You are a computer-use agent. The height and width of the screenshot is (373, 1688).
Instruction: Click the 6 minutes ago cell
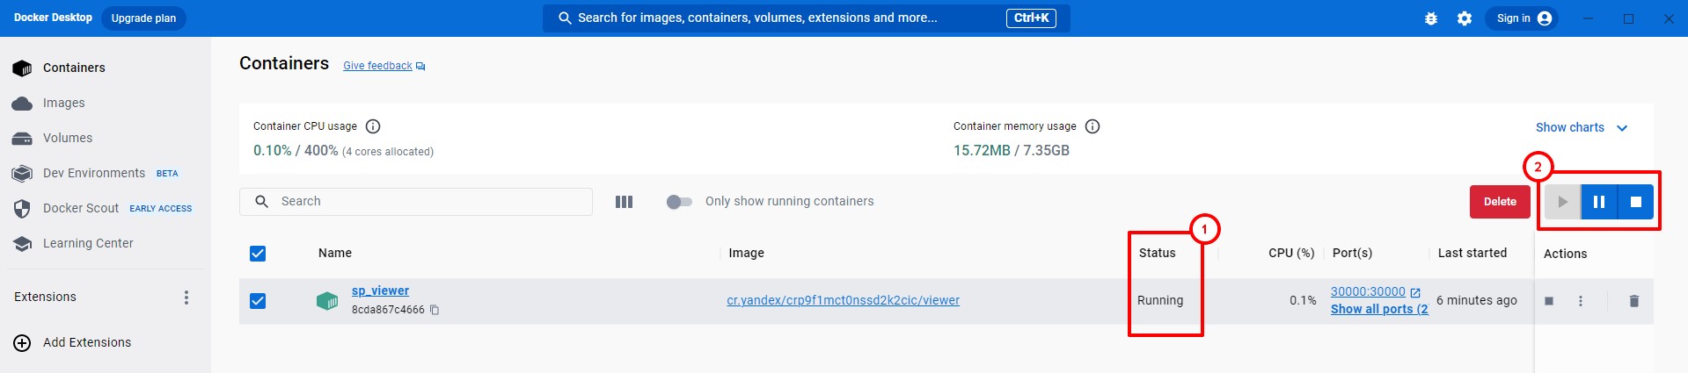click(x=1477, y=300)
